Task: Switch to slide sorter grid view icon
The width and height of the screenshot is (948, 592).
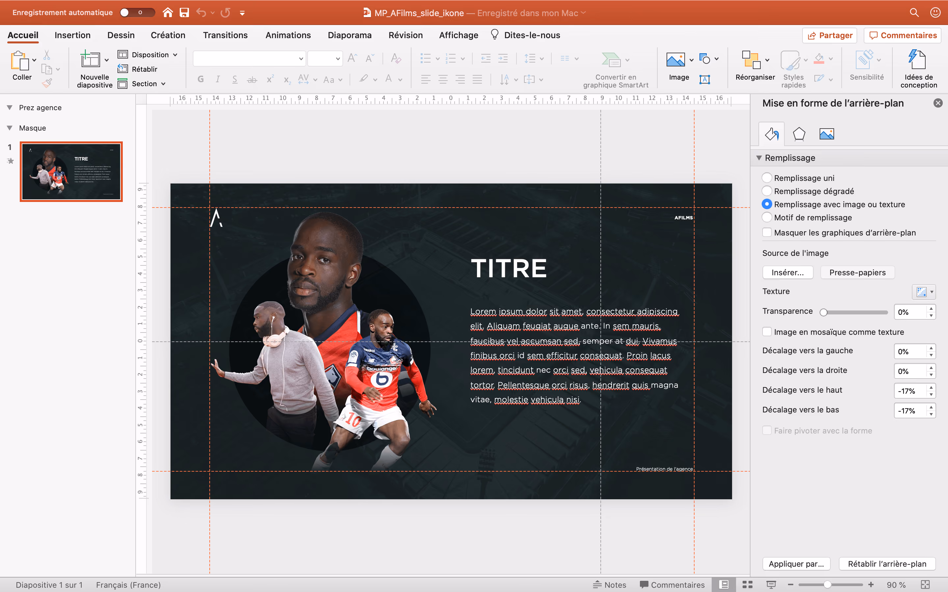Action: [x=748, y=584]
